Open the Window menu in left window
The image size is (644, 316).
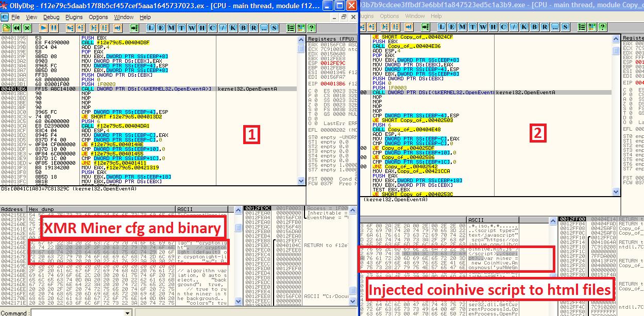click(x=124, y=17)
